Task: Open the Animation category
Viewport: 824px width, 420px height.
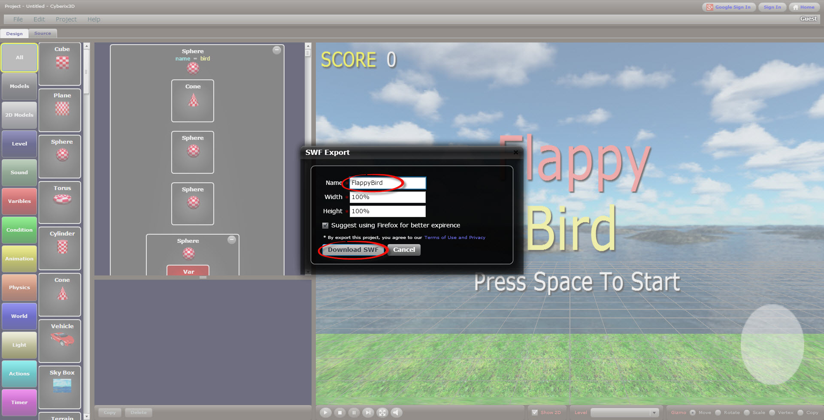Action: (19, 259)
